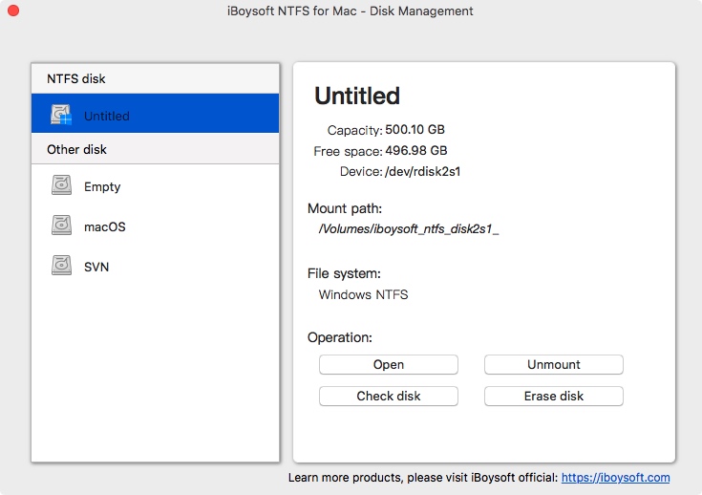Click the SVN disk drive icon
The height and width of the screenshot is (495, 702).
(x=61, y=266)
